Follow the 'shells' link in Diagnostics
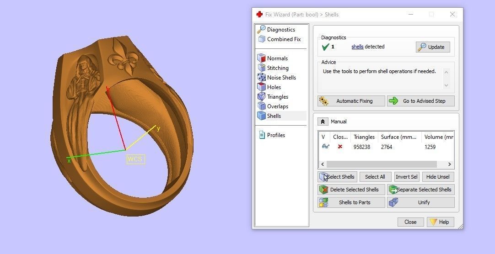Image resolution: width=495 pixels, height=254 pixels. click(x=357, y=47)
